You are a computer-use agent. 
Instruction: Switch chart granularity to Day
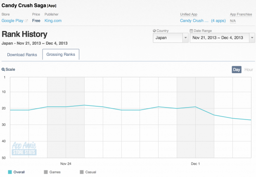pos(237,70)
